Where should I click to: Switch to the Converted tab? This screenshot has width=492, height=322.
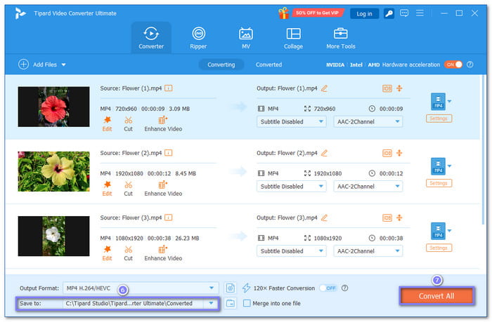[268, 65]
